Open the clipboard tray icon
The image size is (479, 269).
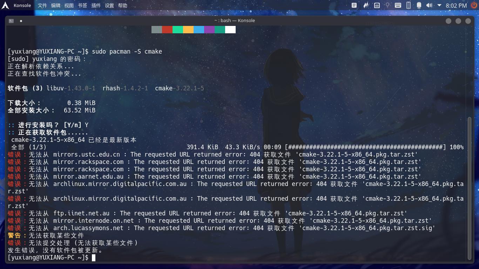377,5
